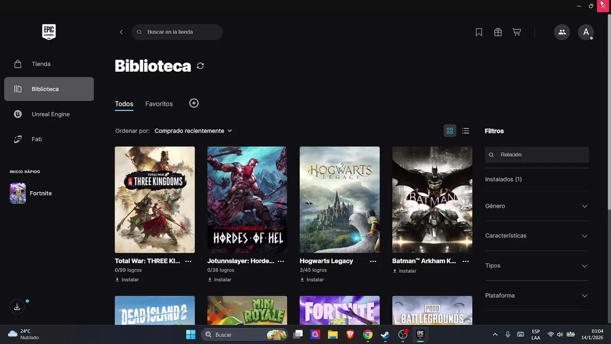Open File Explorer on taskbar
Screen dimensions: 611x344
(333, 334)
